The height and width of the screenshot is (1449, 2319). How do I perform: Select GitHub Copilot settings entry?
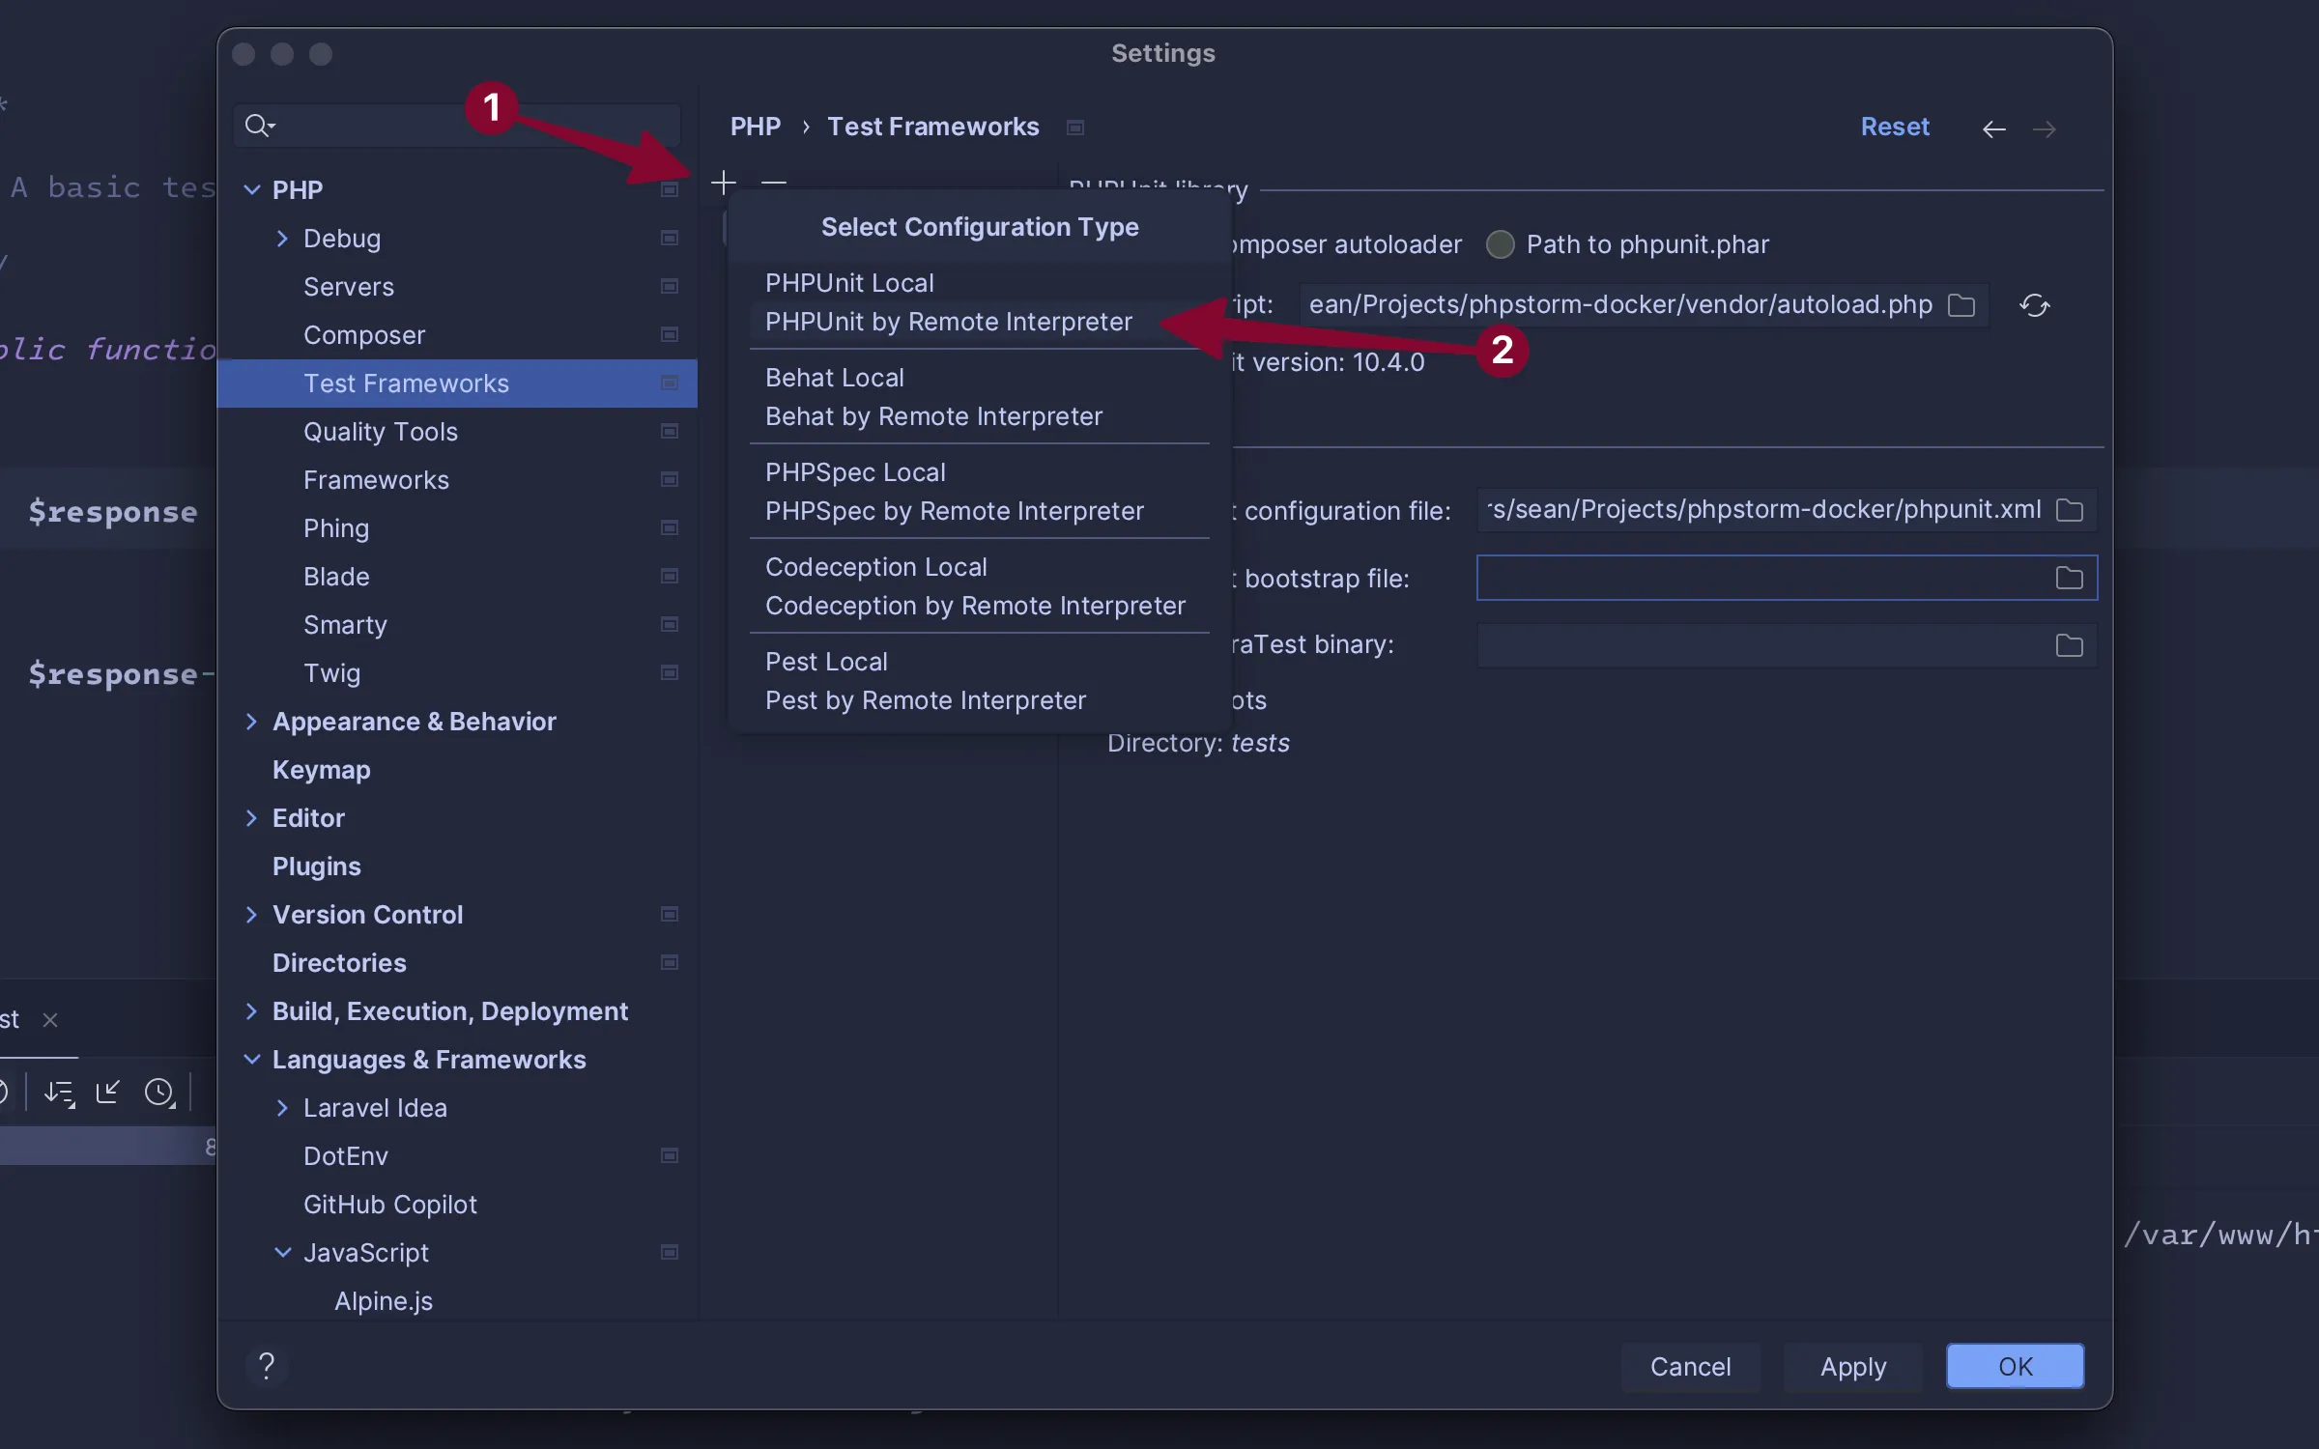457,1205
